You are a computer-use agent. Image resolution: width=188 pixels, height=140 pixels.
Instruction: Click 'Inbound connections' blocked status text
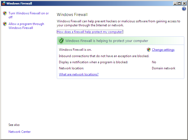(x=104, y=56)
